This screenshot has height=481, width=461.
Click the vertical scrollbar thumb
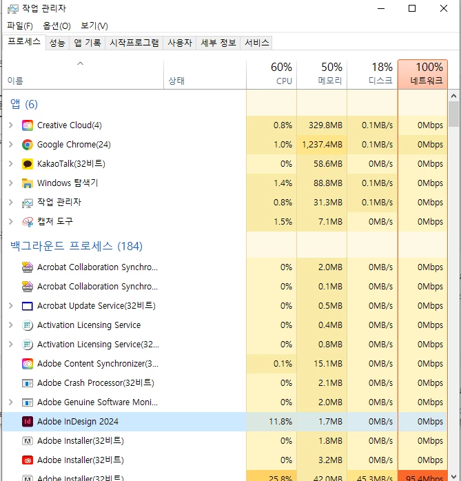click(454, 114)
